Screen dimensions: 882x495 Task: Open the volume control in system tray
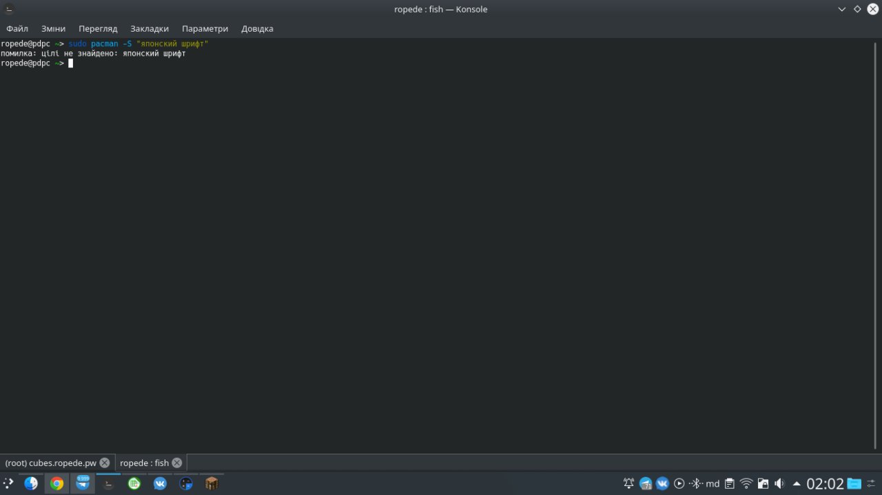point(779,483)
